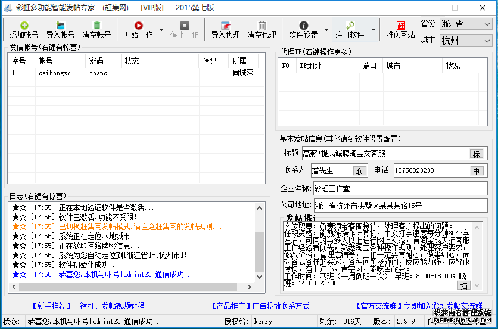498x329 pixels.
Task: Click the 企业名称 company name field
Action: (400, 188)
